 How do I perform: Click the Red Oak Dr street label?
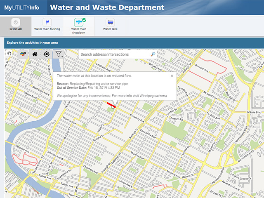pyautogui.click(x=230, y=96)
